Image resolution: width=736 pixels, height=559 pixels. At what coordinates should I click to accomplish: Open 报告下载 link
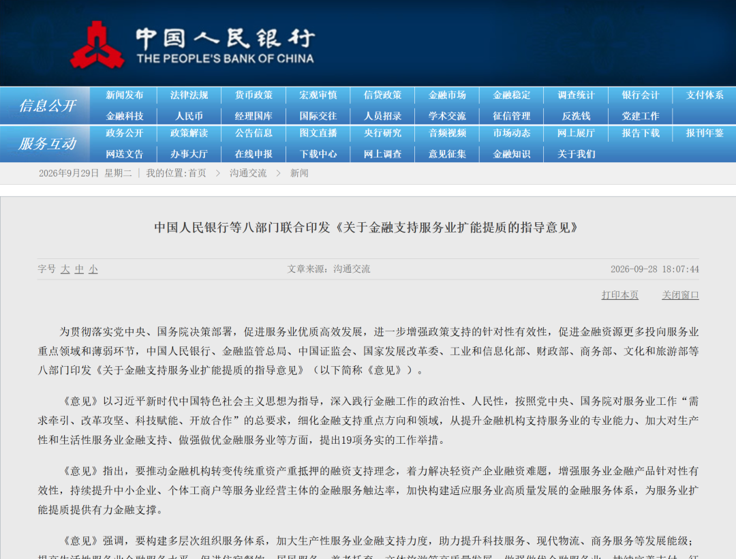pyautogui.click(x=640, y=134)
